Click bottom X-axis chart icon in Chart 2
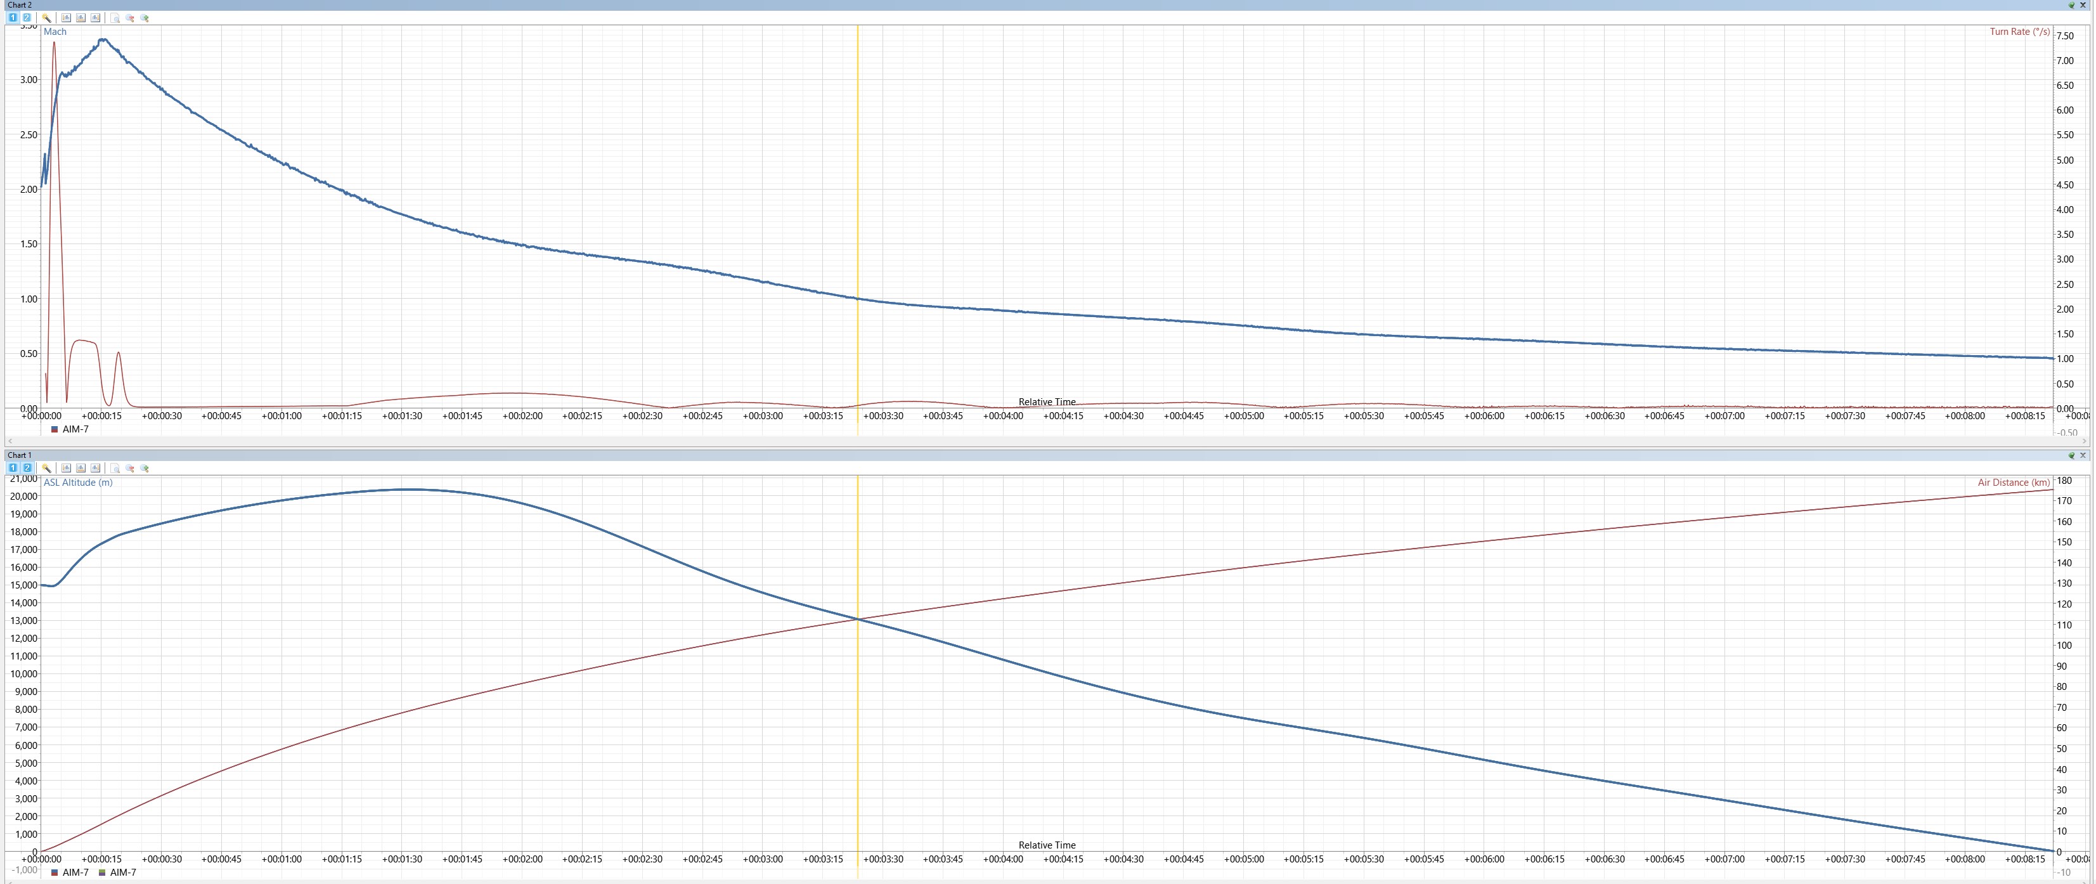This screenshot has height=884, width=2096. 81,18
